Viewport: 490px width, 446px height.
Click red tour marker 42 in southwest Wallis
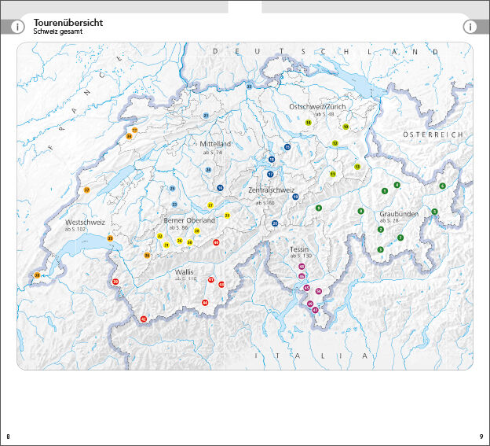click(x=143, y=319)
